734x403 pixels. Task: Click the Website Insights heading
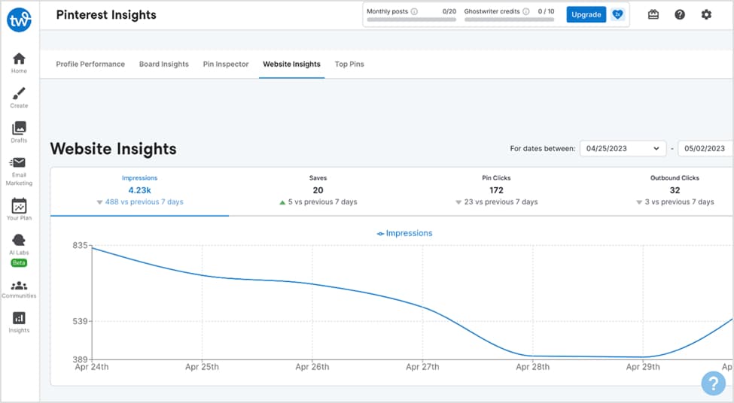click(x=113, y=149)
